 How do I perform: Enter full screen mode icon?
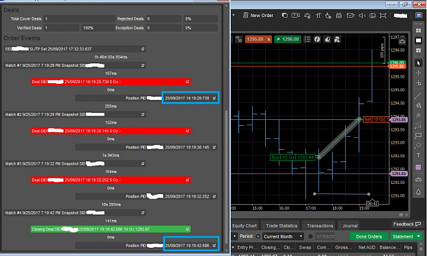pyautogui.click(x=383, y=16)
